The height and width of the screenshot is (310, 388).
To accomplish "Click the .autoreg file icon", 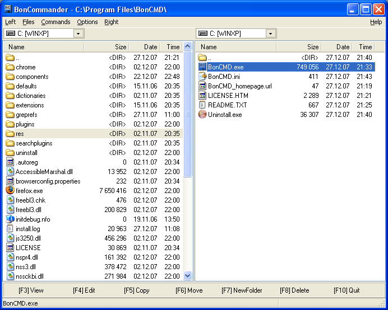I will [x=10, y=162].
